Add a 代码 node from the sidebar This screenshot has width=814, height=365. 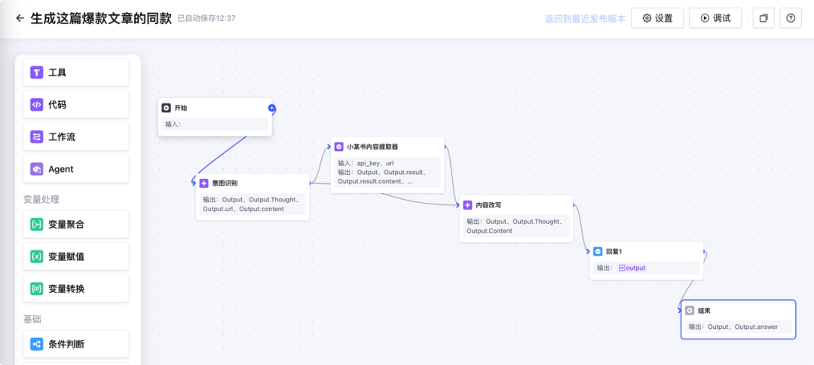(75, 105)
